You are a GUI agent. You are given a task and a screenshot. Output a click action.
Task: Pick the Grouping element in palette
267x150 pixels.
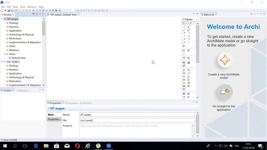[189, 58]
